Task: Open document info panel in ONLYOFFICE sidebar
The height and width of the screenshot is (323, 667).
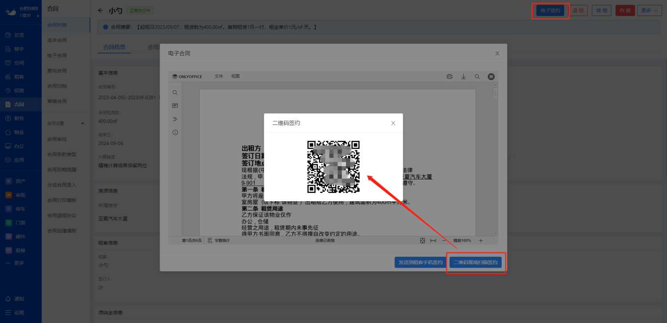Action: (175, 132)
